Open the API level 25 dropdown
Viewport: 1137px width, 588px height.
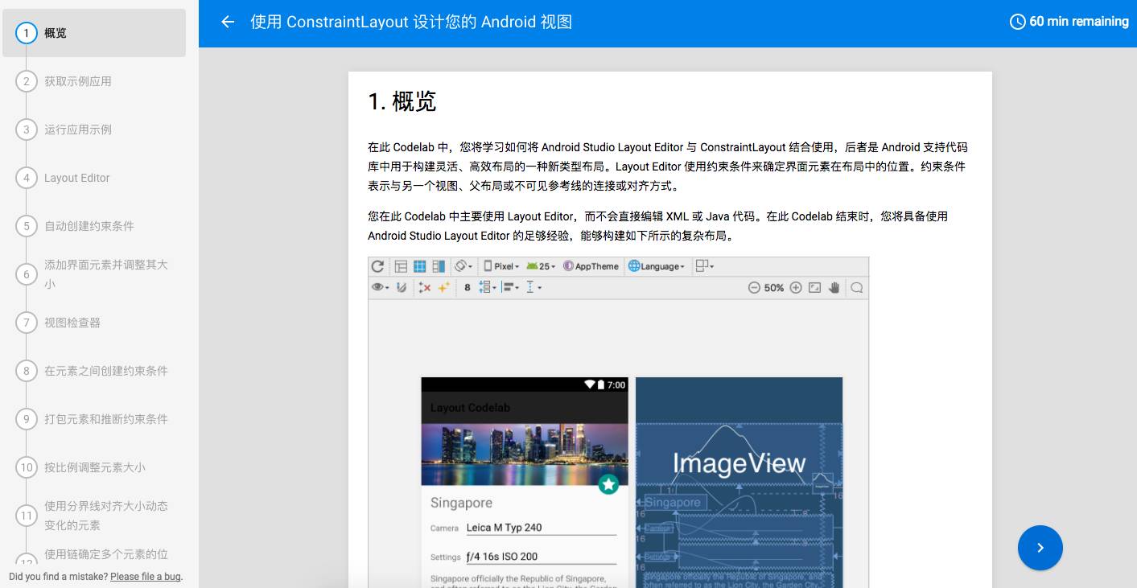(x=541, y=266)
